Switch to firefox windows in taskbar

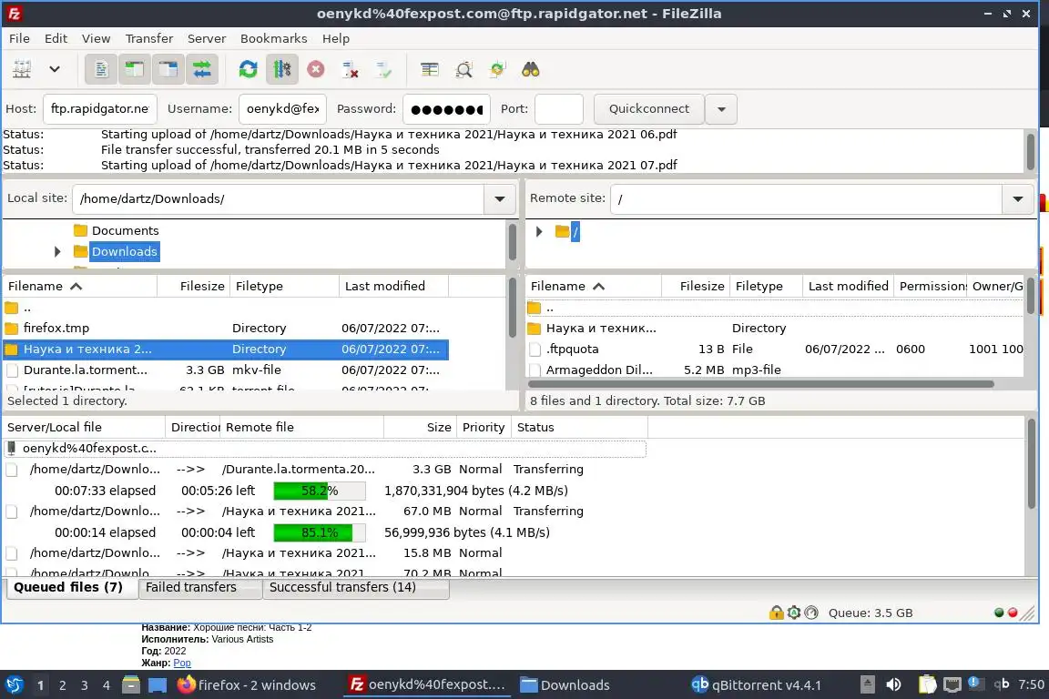(247, 685)
